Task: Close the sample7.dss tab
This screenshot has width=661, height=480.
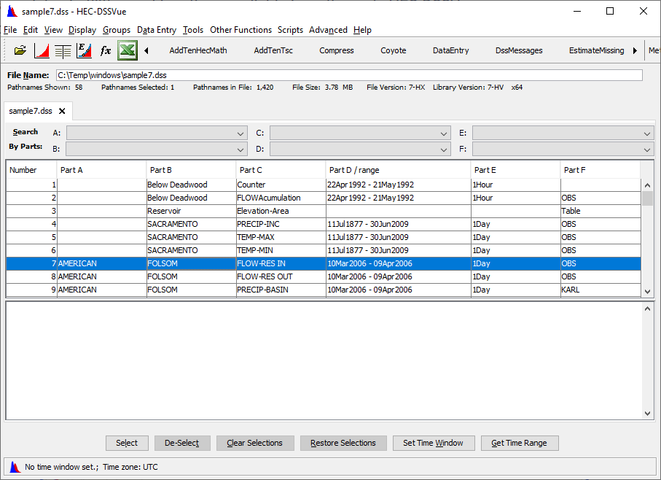Action: click(62, 111)
